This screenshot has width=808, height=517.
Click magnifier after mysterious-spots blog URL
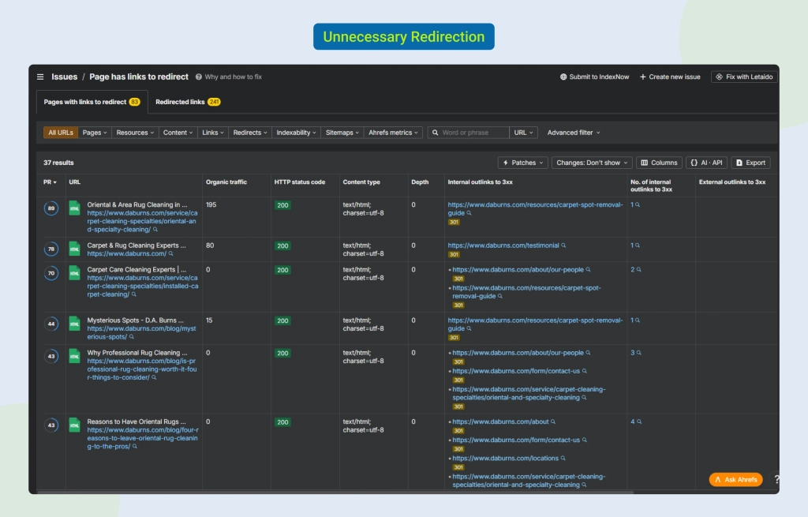132,336
